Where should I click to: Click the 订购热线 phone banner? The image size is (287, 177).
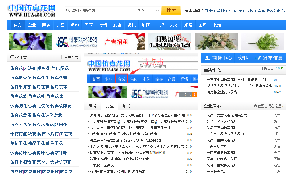click(170, 41)
